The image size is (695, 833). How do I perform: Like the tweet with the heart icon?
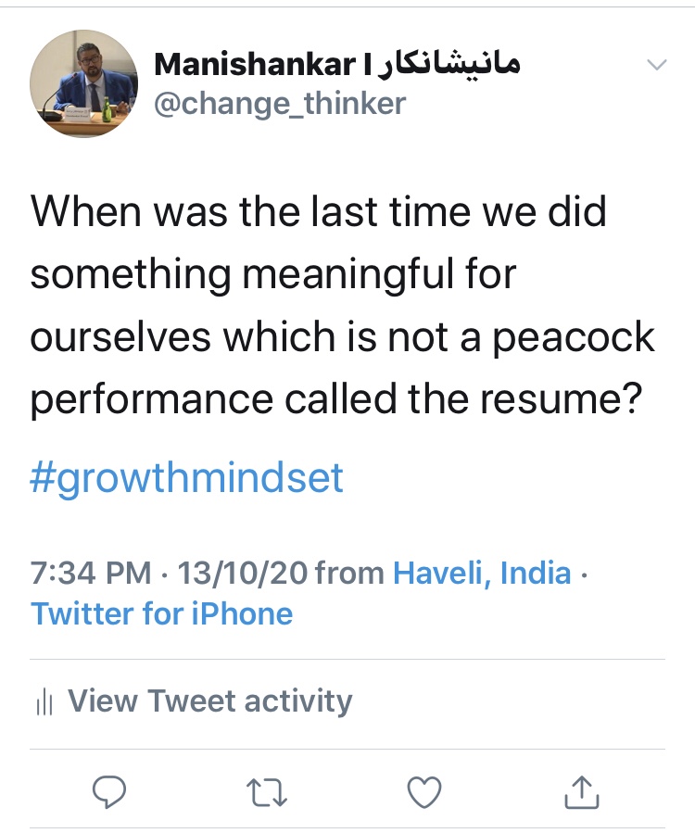(x=424, y=791)
